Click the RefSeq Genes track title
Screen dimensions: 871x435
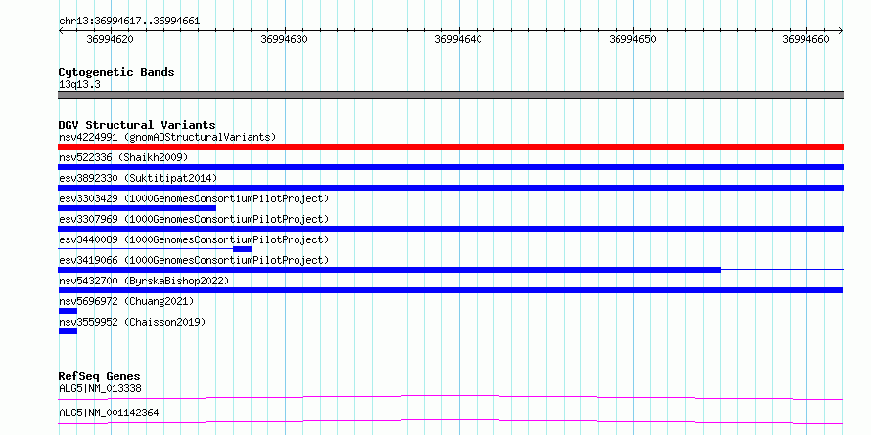[99, 376]
